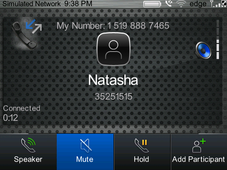
Task: Click the contact picture placeholder
Action: pyautogui.click(x=113, y=49)
